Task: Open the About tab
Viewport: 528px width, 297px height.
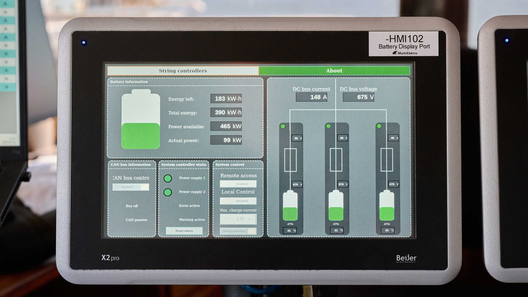Action: pos(334,71)
